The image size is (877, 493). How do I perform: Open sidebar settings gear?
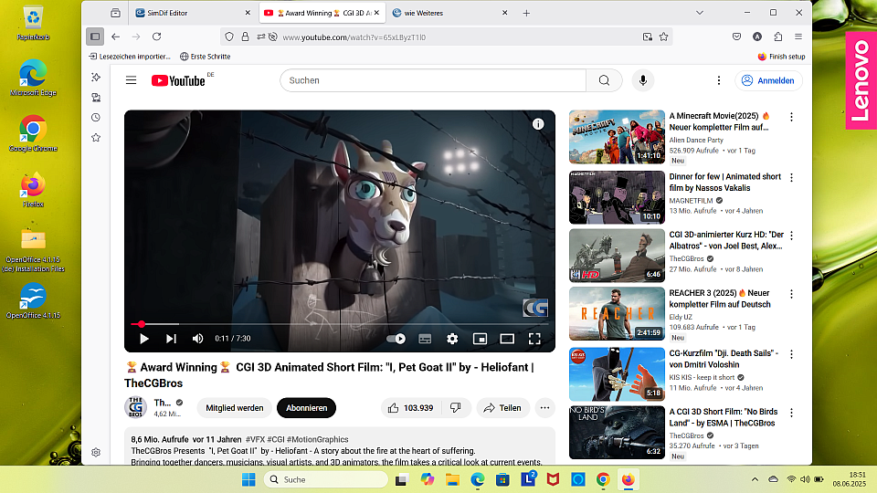click(x=96, y=452)
